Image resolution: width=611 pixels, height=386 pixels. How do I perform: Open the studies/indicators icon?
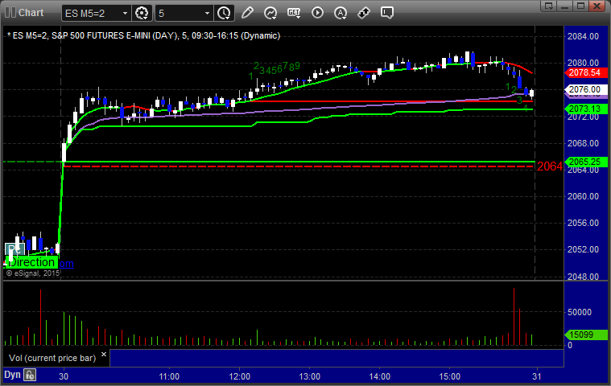point(270,13)
